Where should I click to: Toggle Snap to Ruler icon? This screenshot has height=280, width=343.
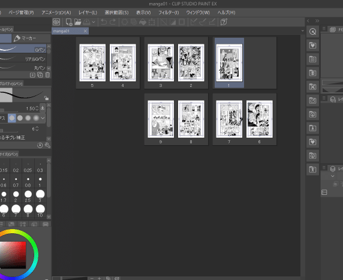click(x=194, y=22)
